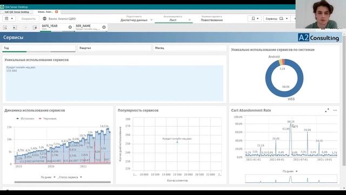Toggle the Исполнен legend item

click(25, 119)
